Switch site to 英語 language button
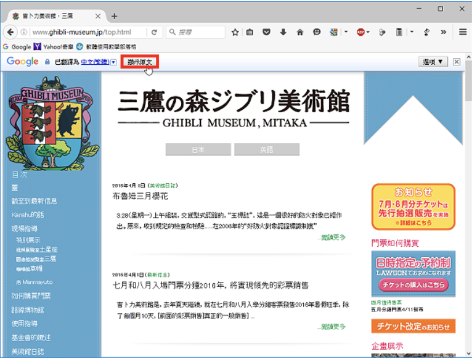Screen dimensions: 472x359 pos(267,149)
